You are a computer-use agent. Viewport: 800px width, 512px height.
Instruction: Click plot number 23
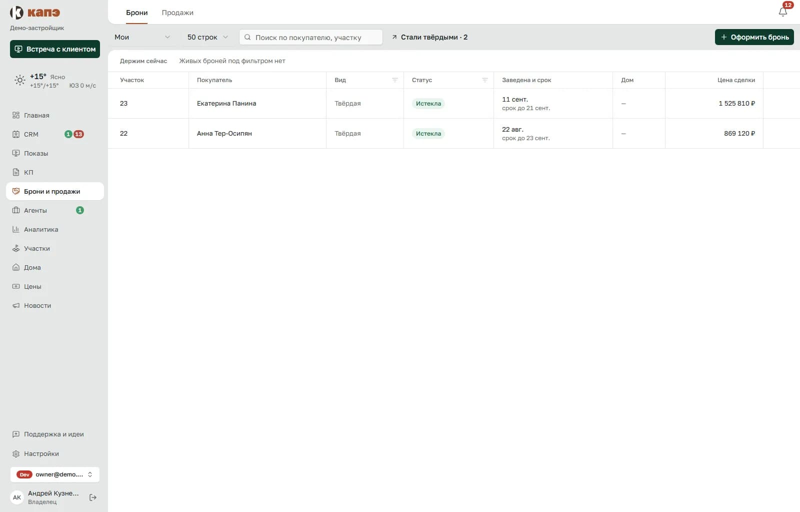click(123, 103)
